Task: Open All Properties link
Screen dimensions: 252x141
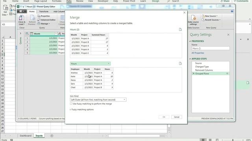Action: (x=198, y=53)
